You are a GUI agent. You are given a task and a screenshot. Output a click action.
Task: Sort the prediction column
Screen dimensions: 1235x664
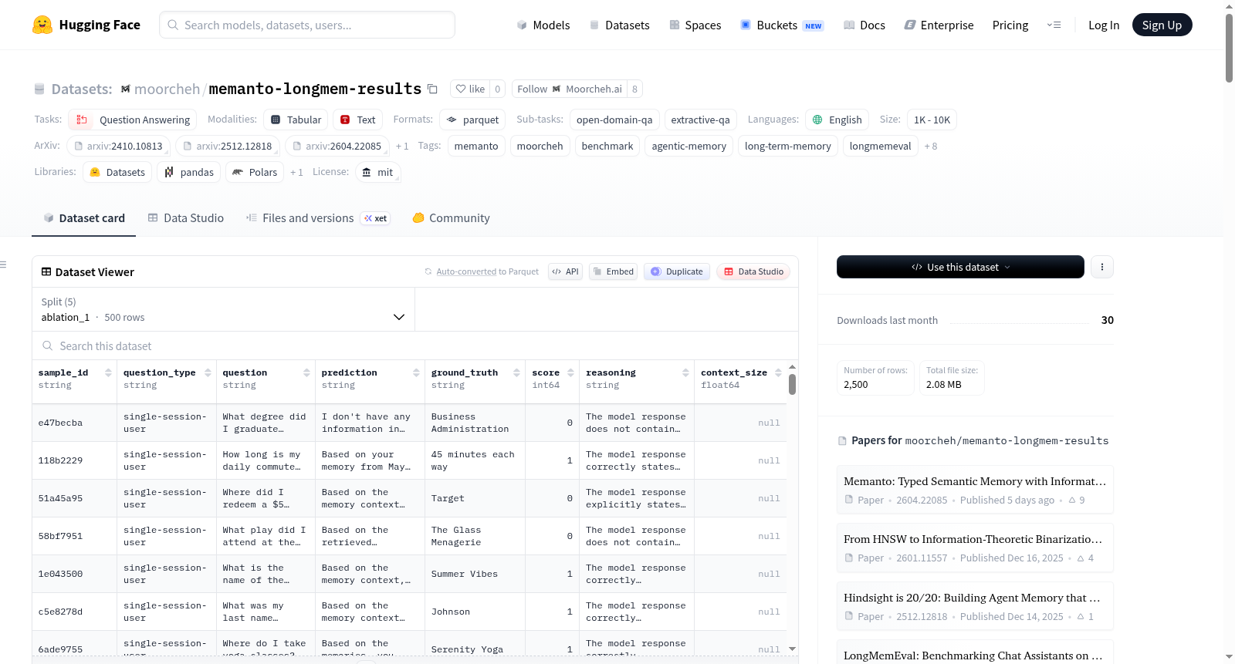coord(416,372)
